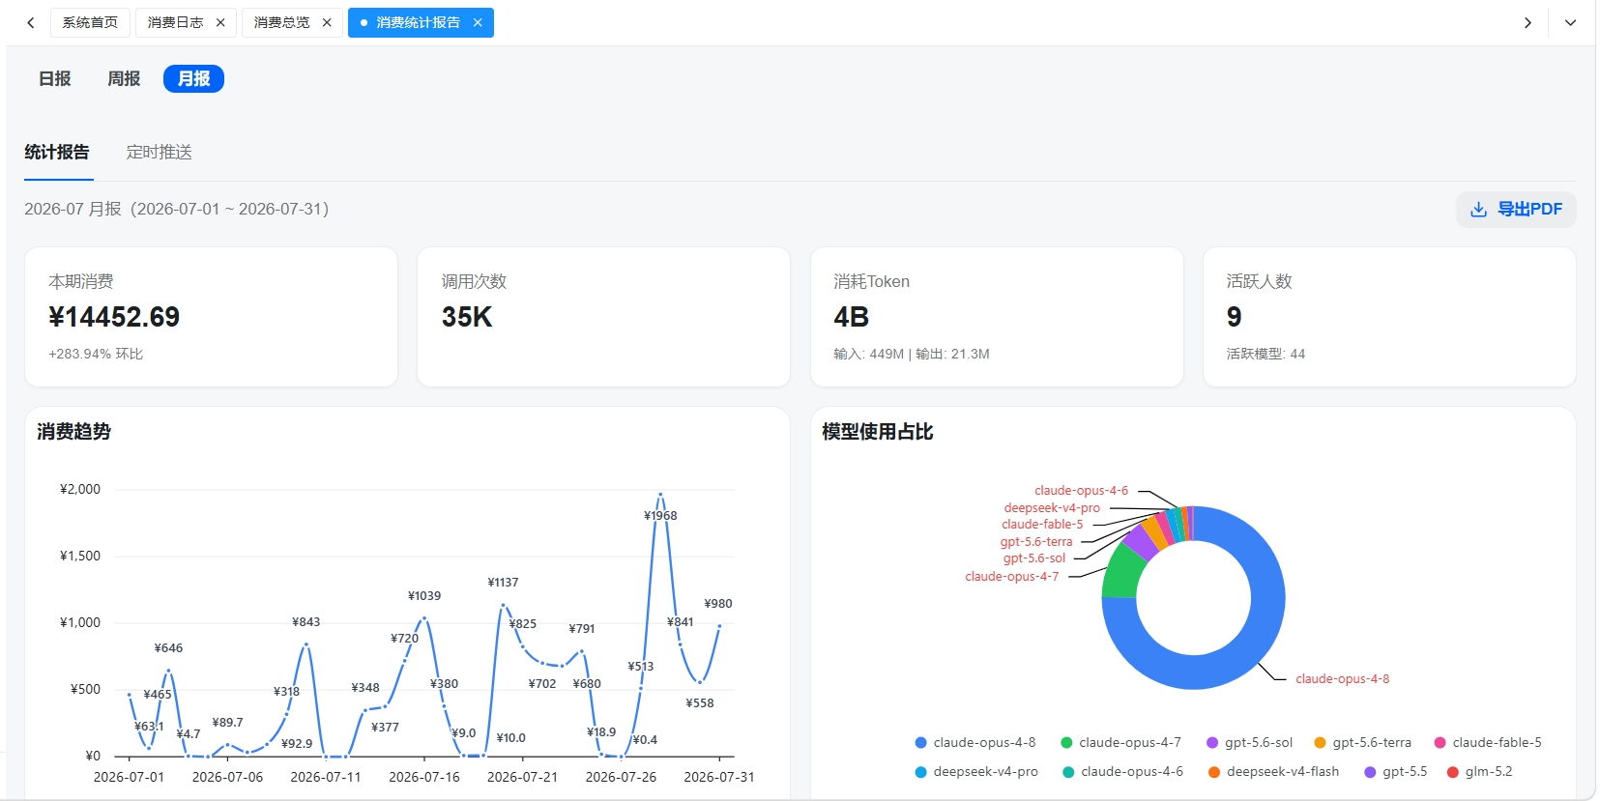
Task: Toggle glm-5.2 legend entry
Action: pyautogui.click(x=1479, y=772)
